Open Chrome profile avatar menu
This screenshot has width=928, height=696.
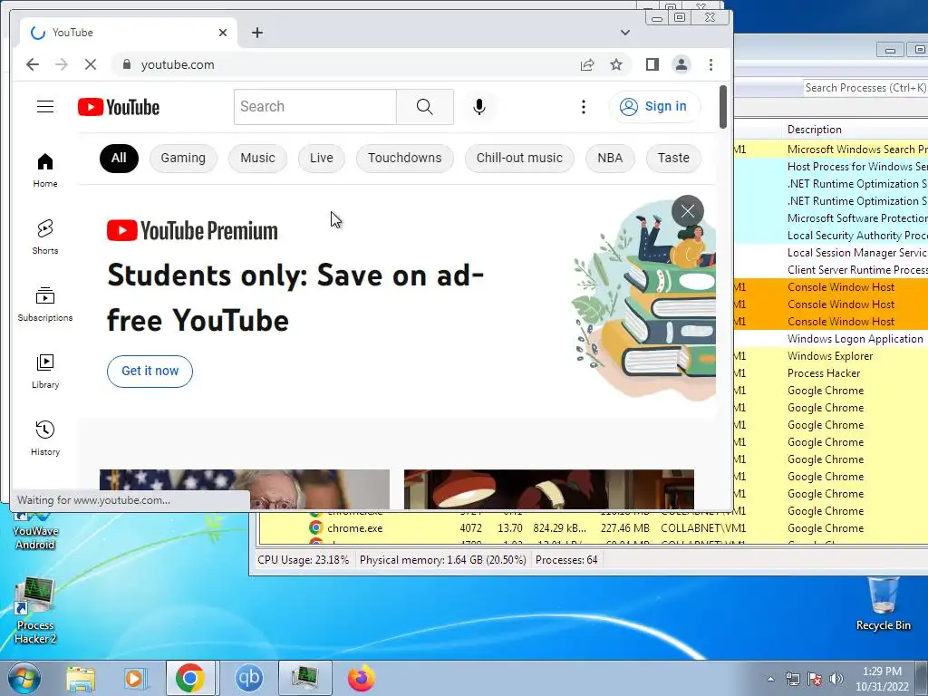[x=681, y=64]
